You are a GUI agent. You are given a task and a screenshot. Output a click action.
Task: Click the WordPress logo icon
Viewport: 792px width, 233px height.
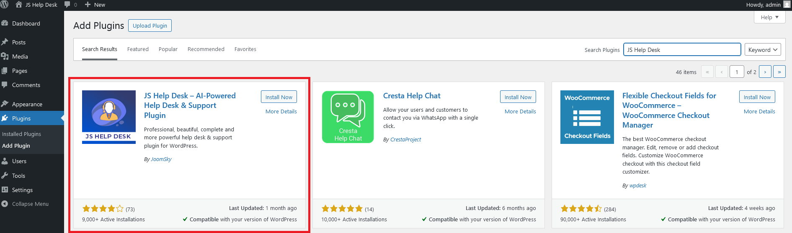[x=5, y=5]
